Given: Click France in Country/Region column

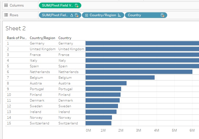Looking at the screenshot, I should [x=35, y=55].
